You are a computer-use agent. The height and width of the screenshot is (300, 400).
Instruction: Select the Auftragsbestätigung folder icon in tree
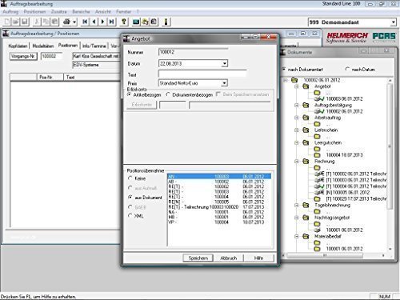coord(306,105)
